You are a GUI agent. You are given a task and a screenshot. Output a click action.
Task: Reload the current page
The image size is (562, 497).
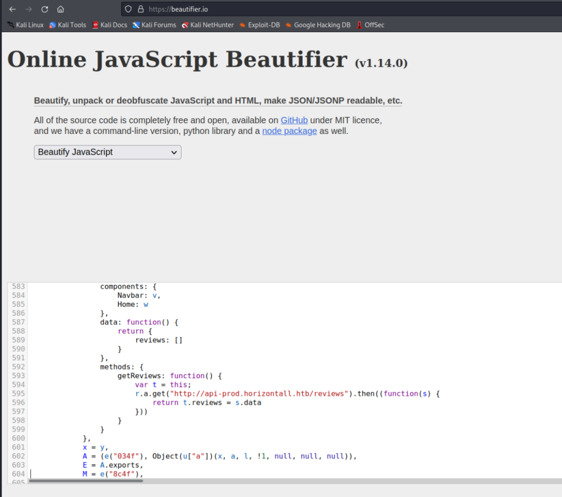pos(44,9)
